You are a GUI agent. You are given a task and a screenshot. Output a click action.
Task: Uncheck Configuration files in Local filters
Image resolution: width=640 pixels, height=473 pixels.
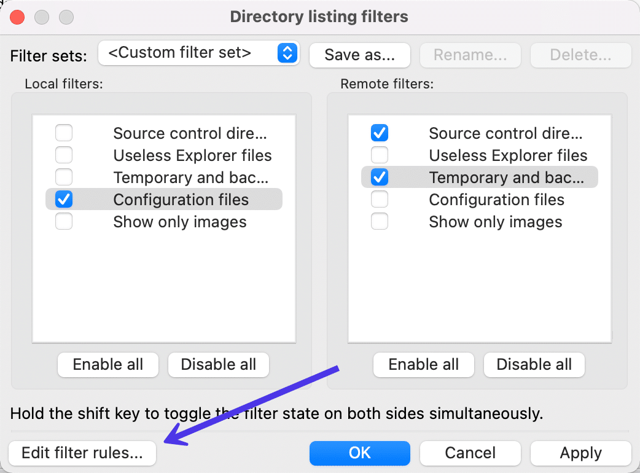64,199
